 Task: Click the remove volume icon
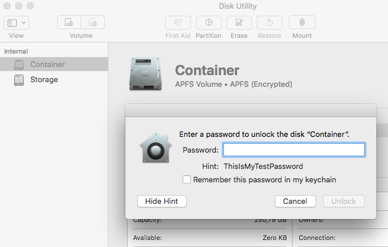tap(93, 23)
